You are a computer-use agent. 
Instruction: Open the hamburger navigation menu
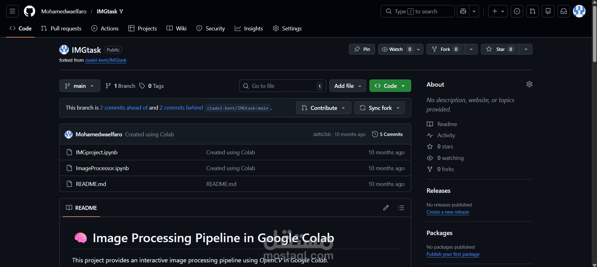click(12, 11)
